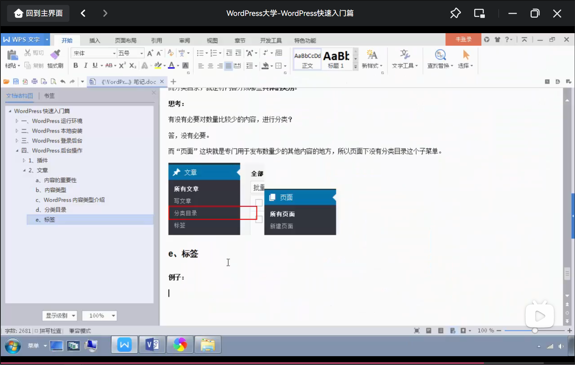Align text right

pyautogui.click(x=220, y=66)
